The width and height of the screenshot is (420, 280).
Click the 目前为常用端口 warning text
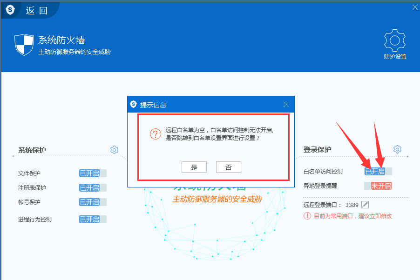pos(353,216)
